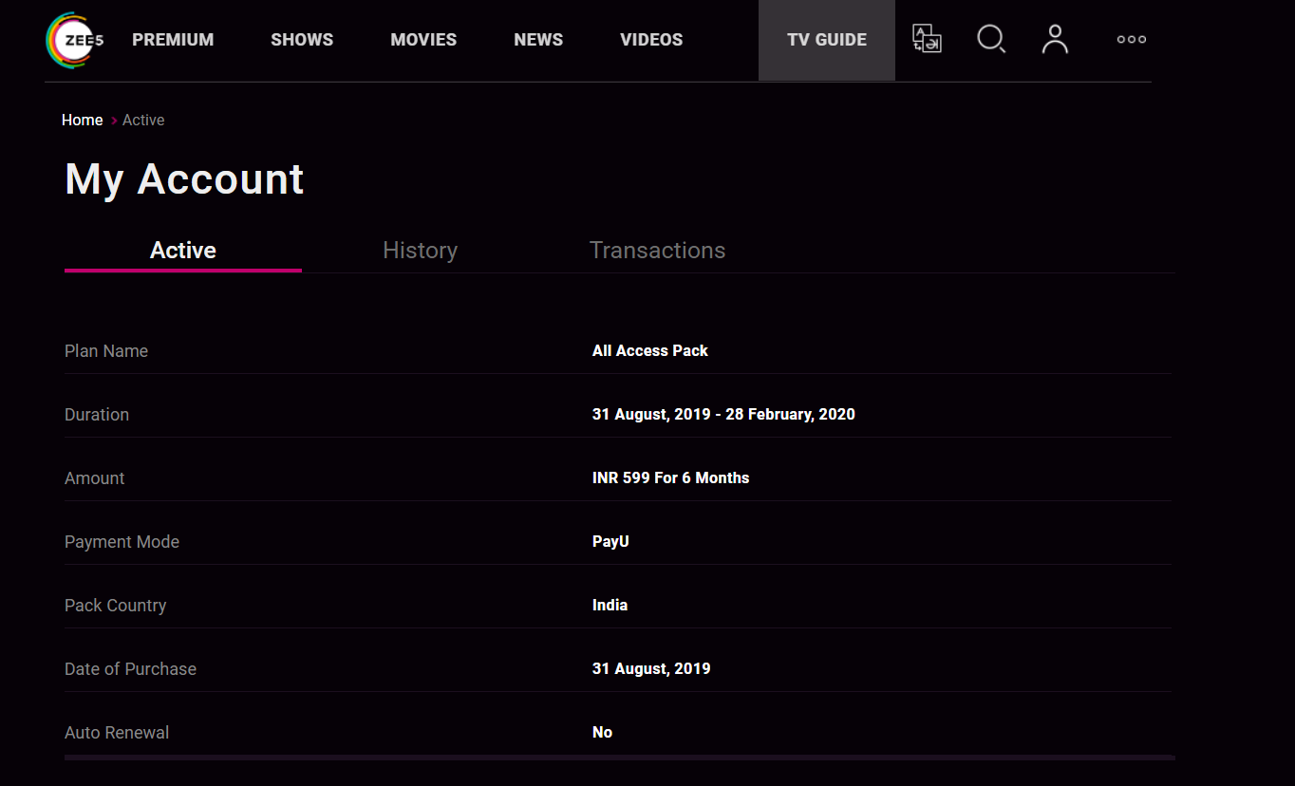The width and height of the screenshot is (1295, 786).
Task: Open the VIDEOS section
Action: [x=651, y=40]
